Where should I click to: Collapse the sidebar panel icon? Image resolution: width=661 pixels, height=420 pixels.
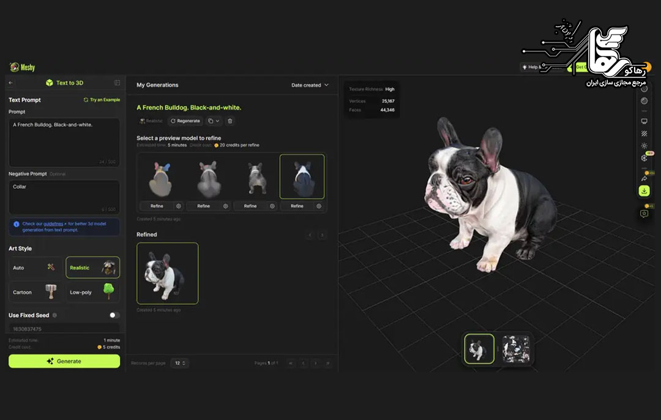[x=117, y=83]
